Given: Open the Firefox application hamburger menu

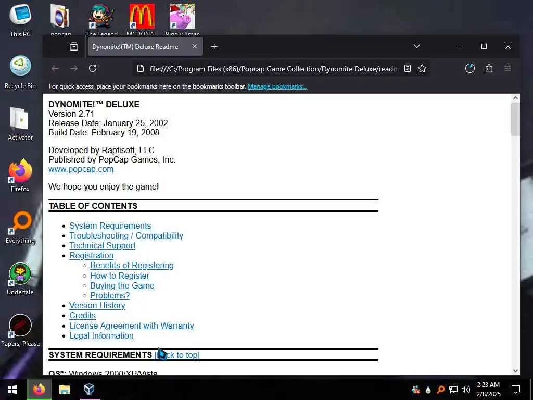Looking at the screenshot, I should pos(507,68).
